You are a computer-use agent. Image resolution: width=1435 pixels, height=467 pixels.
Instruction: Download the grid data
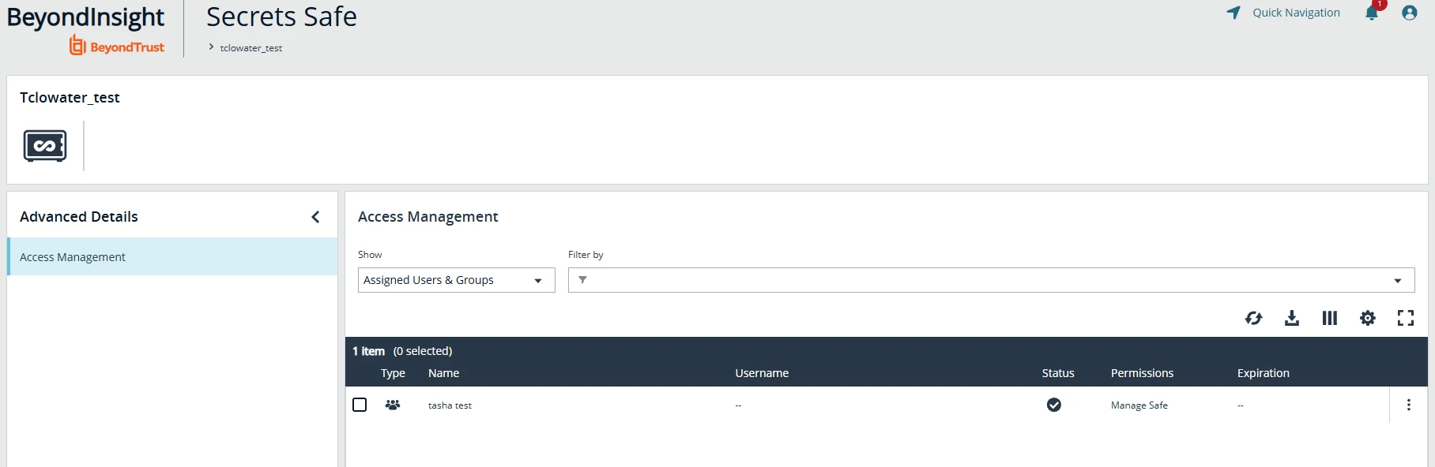pyautogui.click(x=1292, y=318)
